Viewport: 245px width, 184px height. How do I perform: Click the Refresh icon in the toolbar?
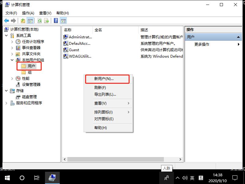click(x=40, y=21)
